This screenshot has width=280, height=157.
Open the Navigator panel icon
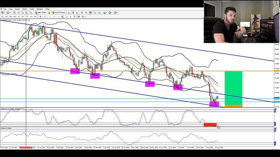tap(23, 13)
